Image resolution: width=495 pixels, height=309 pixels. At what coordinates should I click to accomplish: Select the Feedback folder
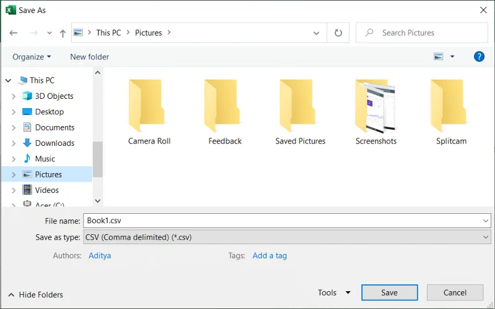click(x=225, y=112)
